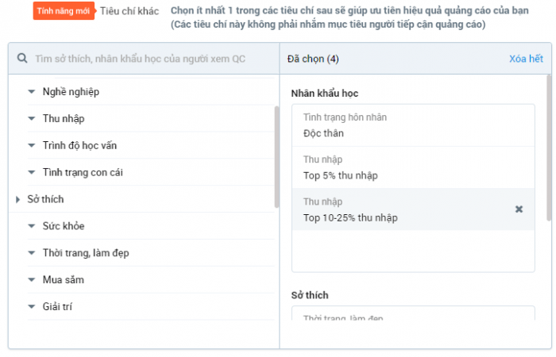The width and height of the screenshot is (556, 357).
Task: Expand the Thời trang, làm đẹp category
Action: pos(31,253)
